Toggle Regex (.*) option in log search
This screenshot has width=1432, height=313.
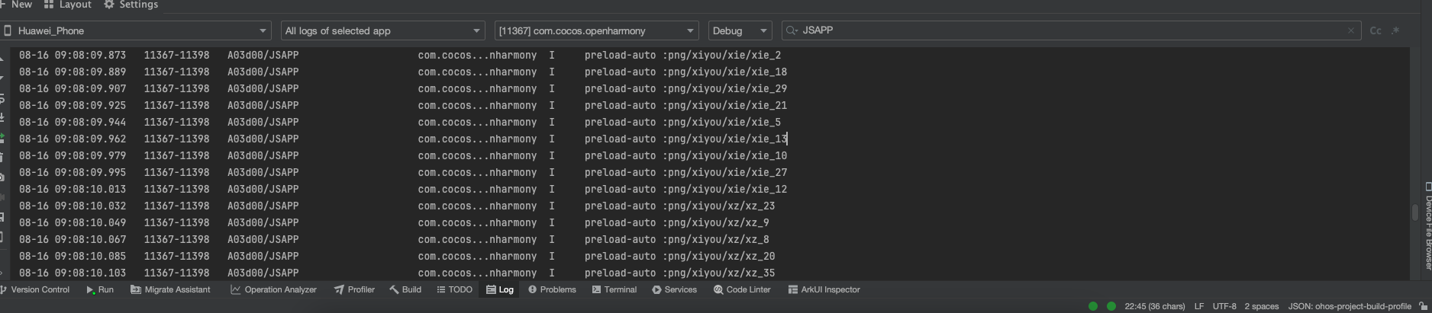click(x=1395, y=30)
